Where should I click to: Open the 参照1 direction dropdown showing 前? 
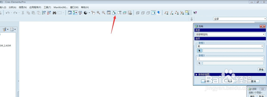coord(230,46)
